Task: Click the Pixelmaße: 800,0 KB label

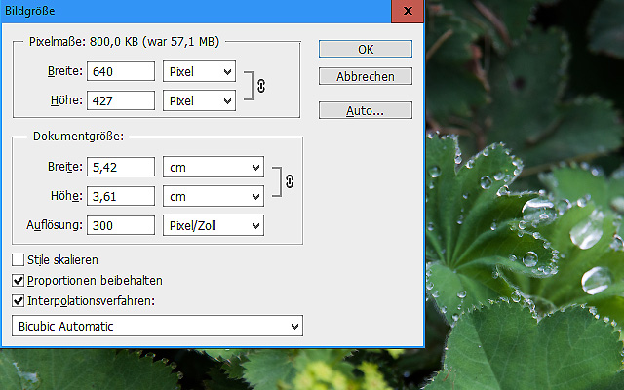Action: (124, 41)
